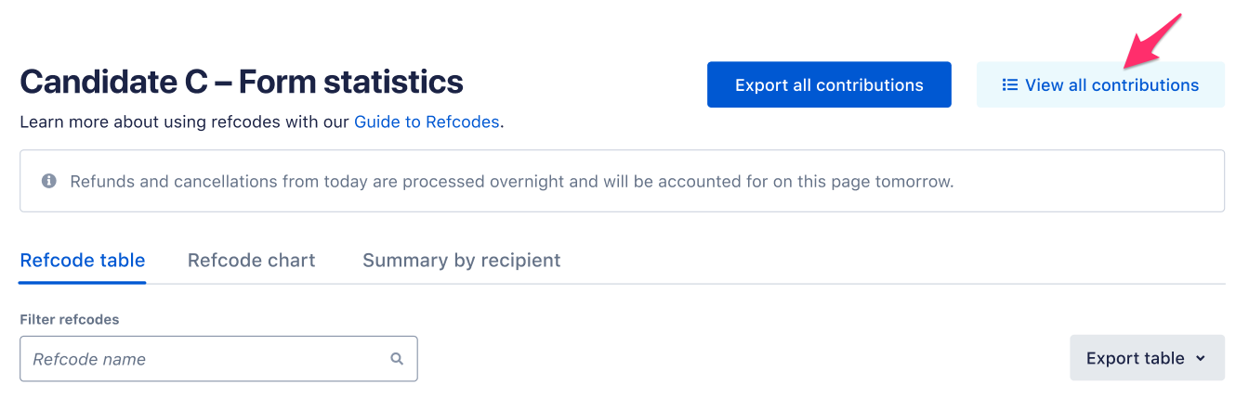Open the Export table dropdown
This screenshot has width=1249, height=397.
tap(1147, 358)
